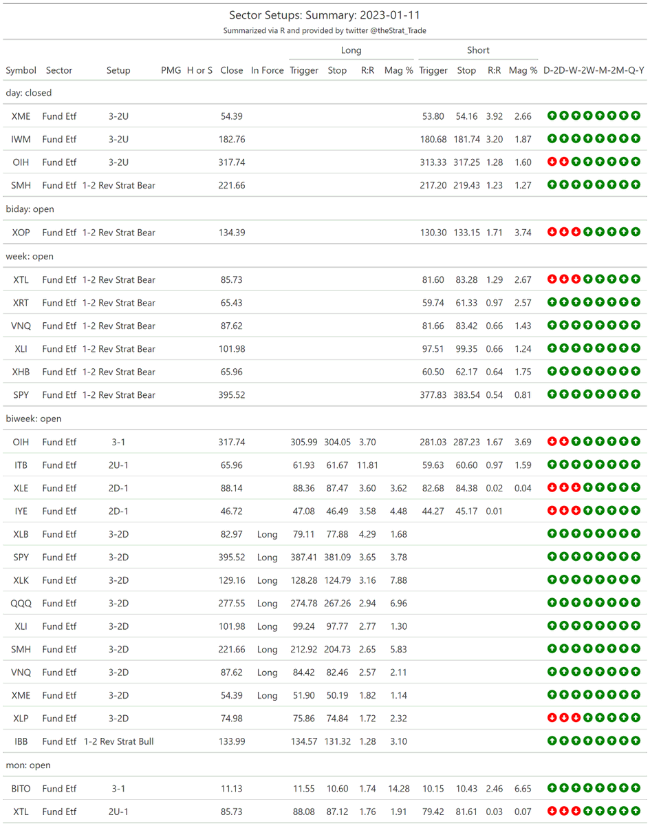
Task: Click the first red down arrow in the XLP row
Action: pos(552,719)
